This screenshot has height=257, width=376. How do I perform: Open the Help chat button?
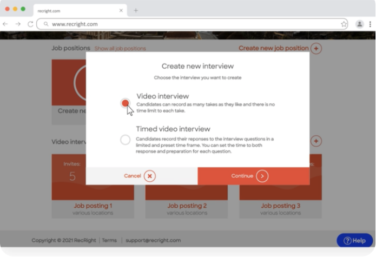[354, 240]
